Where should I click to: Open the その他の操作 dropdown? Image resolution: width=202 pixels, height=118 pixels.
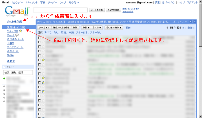114,28
